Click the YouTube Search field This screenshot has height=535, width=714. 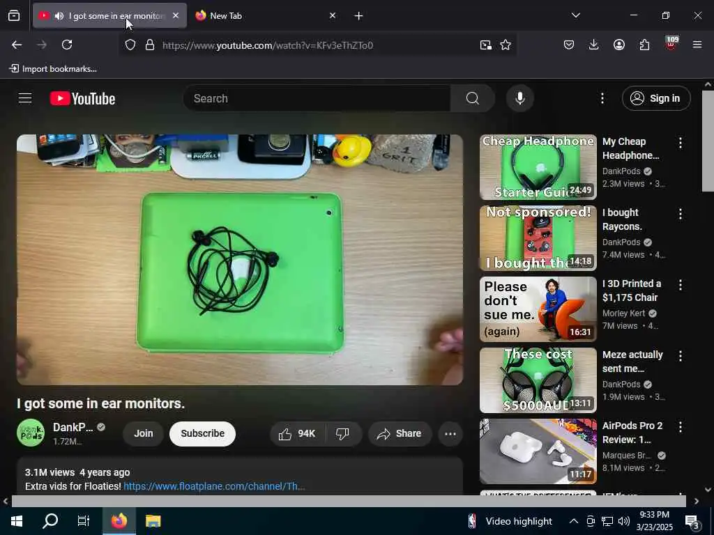[317, 98]
